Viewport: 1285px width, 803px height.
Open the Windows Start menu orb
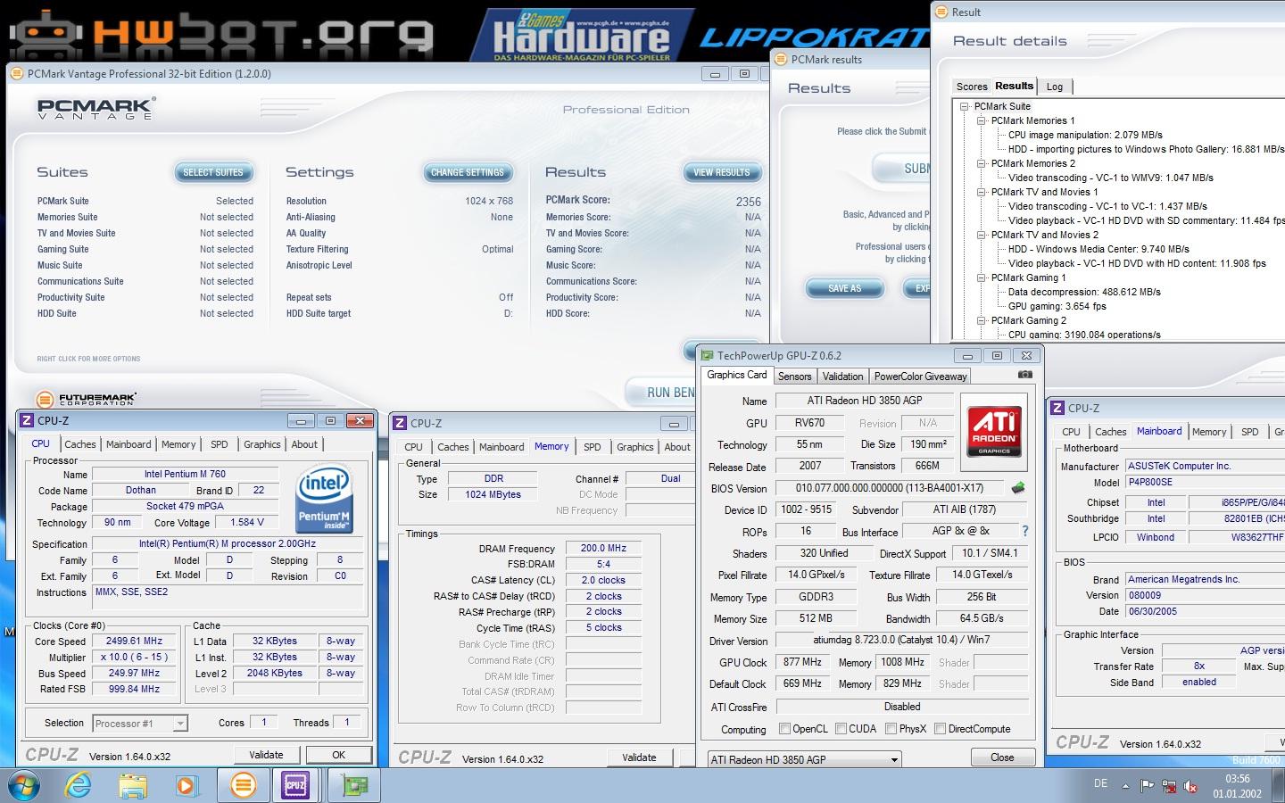[24, 785]
